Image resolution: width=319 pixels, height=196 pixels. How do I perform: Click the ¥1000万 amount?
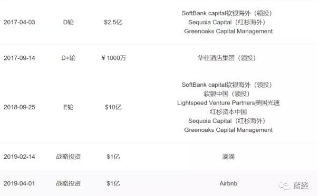pyautogui.click(x=114, y=58)
